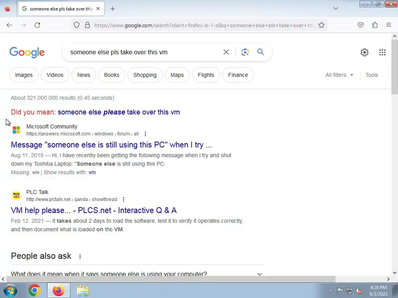Click the Google Lens search-by-image icon
This screenshot has height=298, width=398.
pos(245,52)
